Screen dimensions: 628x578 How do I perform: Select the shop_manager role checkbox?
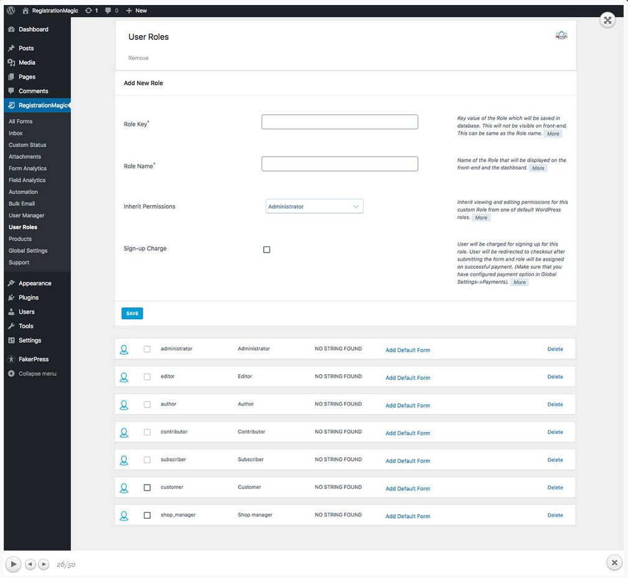tap(147, 515)
